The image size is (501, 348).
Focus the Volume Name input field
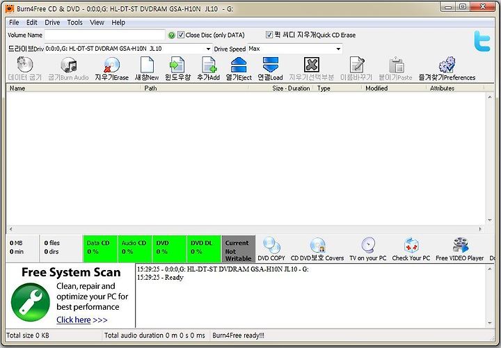[105, 35]
